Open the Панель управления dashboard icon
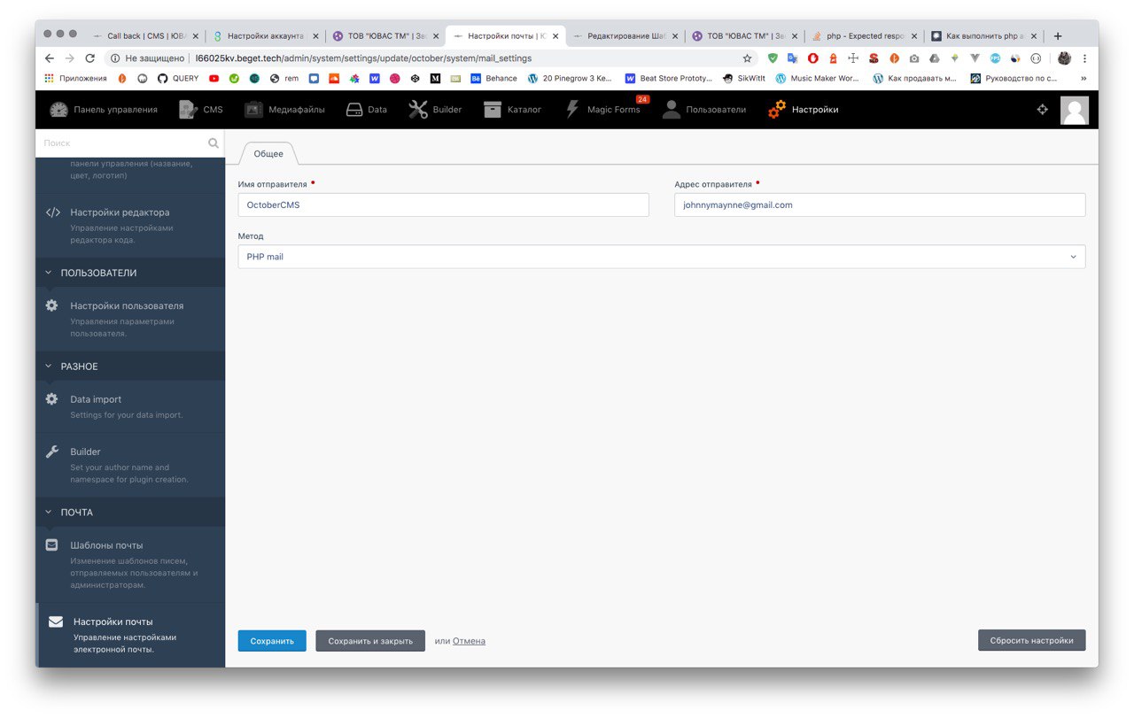The width and height of the screenshot is (1134, 718). point(58,110)
